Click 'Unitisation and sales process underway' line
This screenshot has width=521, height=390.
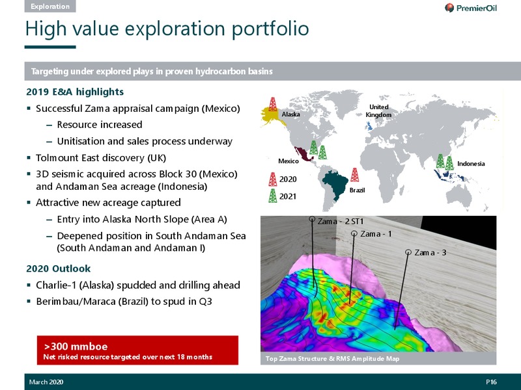pyautogui.click(x=145, y=141)
